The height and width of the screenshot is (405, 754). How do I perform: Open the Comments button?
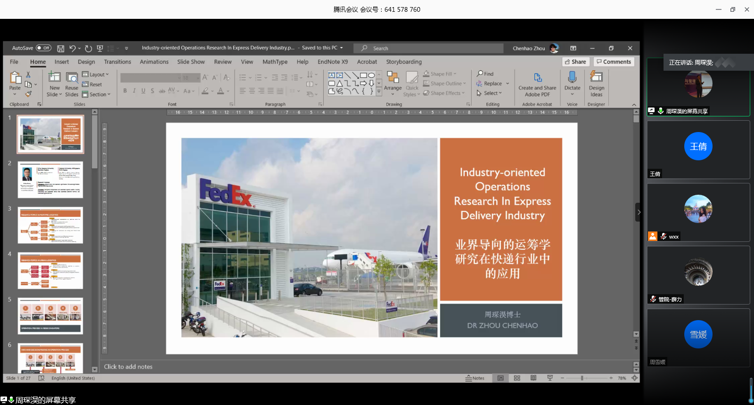(614, 62)
